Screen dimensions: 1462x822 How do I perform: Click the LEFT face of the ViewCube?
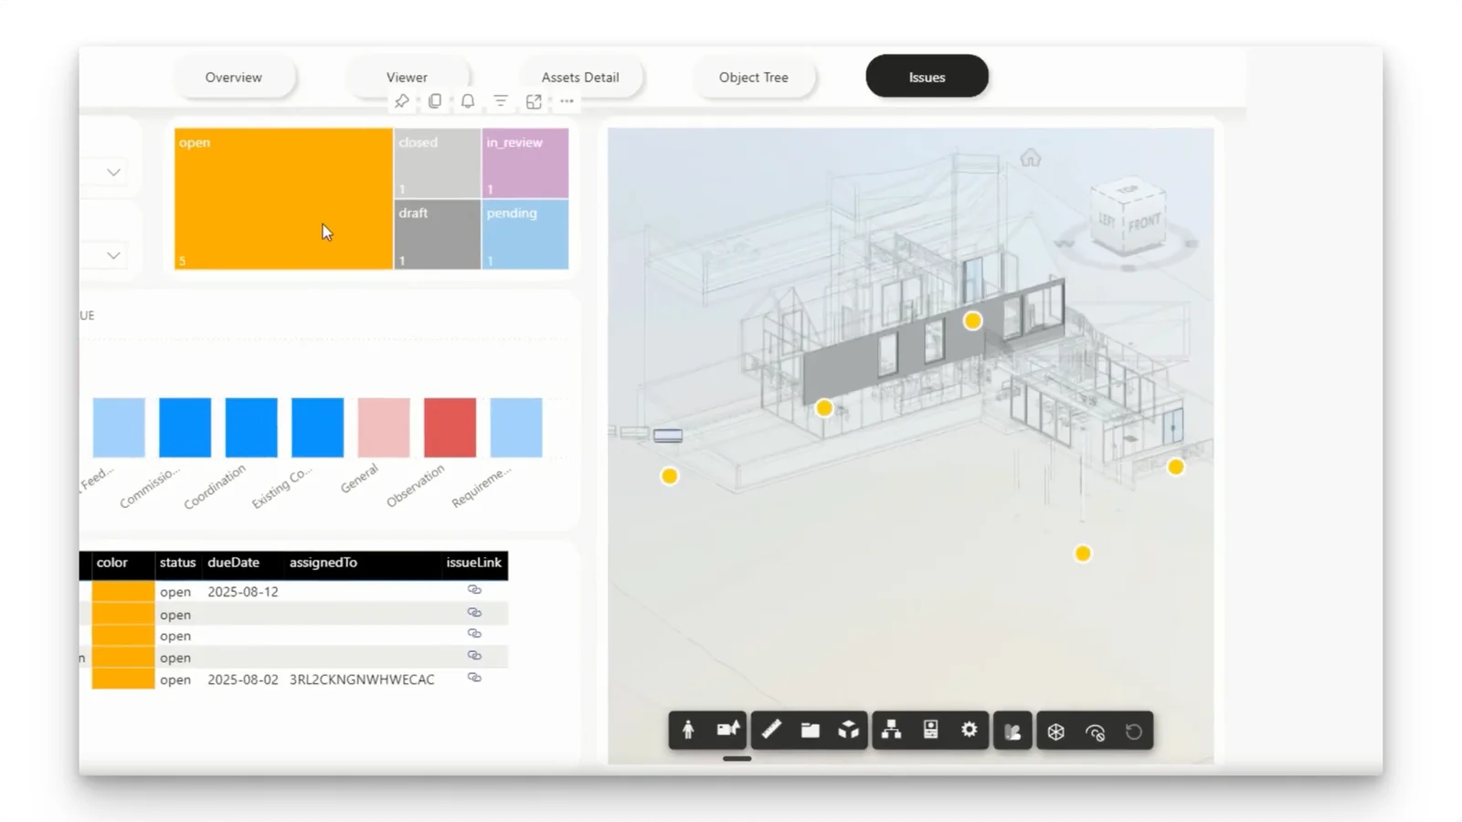click(x=1107, y=221)
